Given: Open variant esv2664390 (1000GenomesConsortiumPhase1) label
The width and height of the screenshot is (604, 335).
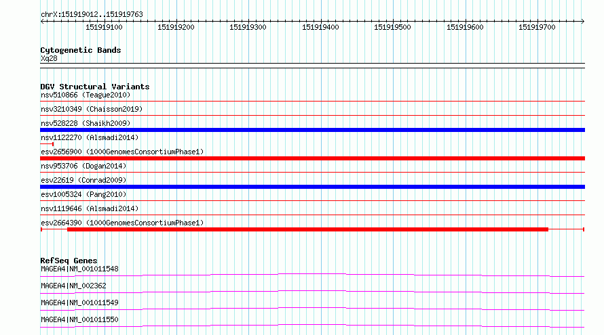Looking at the screenshot, I should tap(122, 223).
